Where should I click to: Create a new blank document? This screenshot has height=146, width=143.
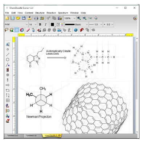click(7, 18)
